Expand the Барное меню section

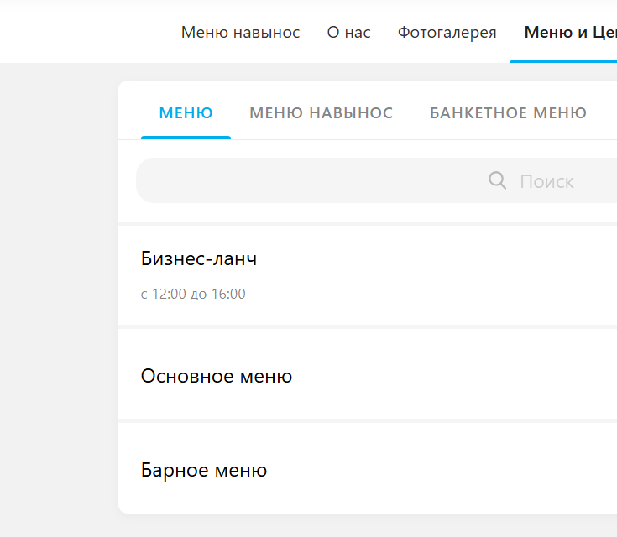click(x=368, y=468)
